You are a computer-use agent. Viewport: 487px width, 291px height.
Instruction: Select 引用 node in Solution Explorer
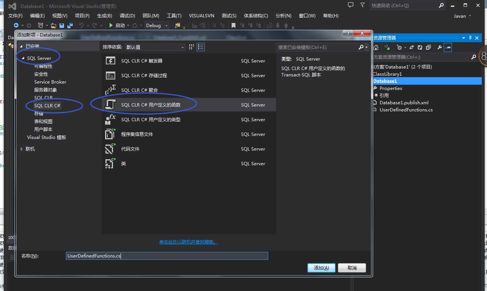tap(384, 96)
